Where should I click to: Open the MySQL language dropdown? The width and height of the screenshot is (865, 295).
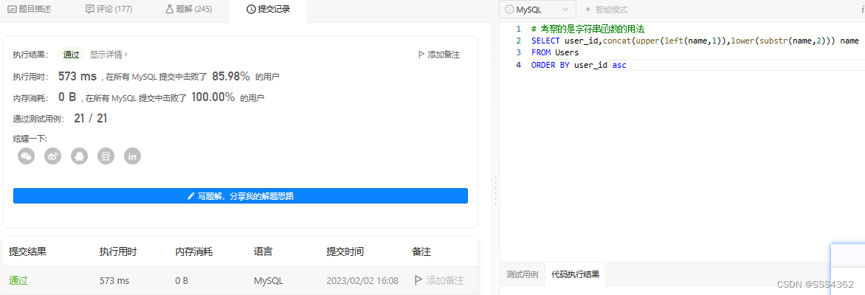pos(537,10)
